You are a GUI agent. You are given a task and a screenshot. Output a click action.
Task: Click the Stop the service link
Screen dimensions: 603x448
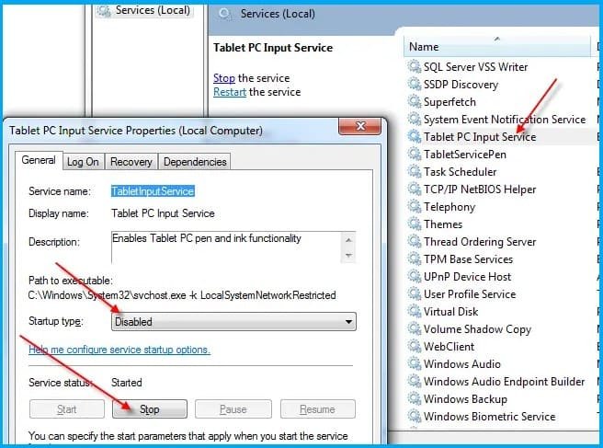(224, 78)
